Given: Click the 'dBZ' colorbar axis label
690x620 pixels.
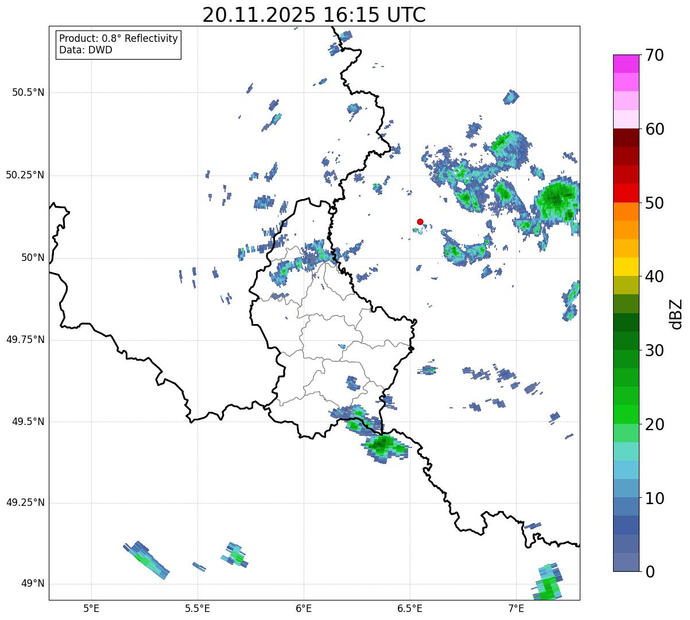Looking at the screenshot, I should [676, 314].
